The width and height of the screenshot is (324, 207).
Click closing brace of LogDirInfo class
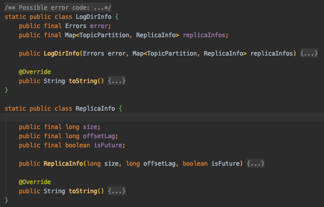pos(7,90)
